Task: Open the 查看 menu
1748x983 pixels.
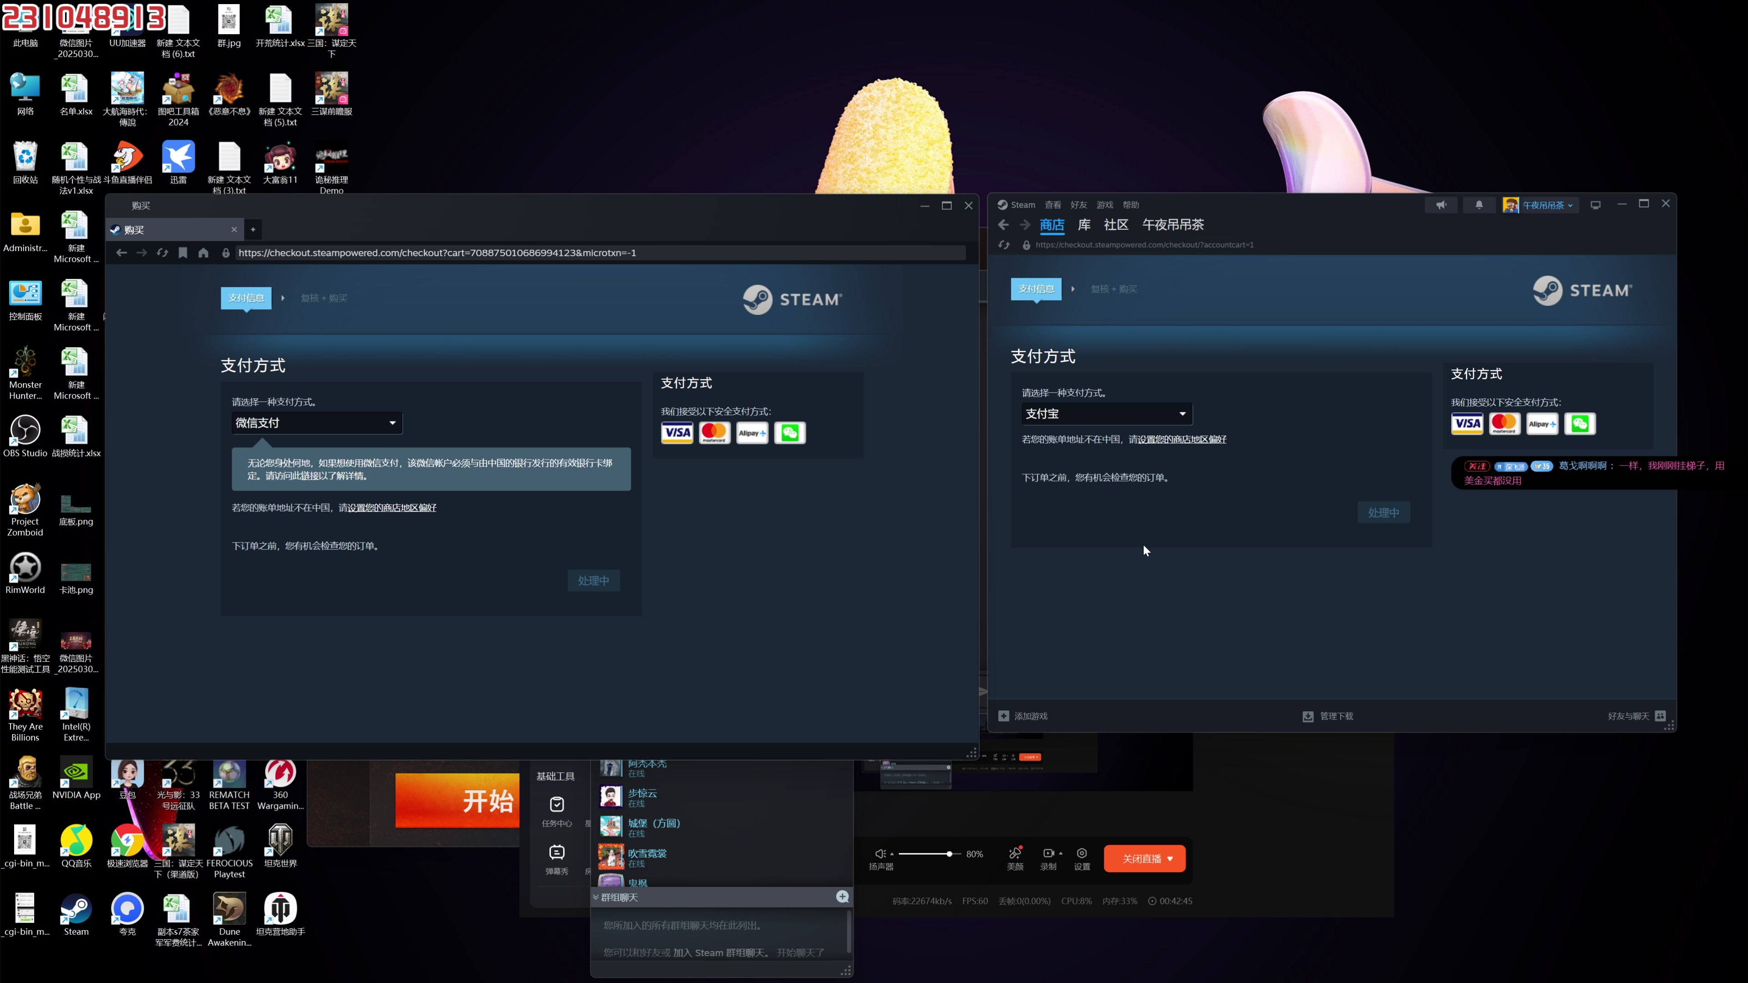Action: 1053,205
